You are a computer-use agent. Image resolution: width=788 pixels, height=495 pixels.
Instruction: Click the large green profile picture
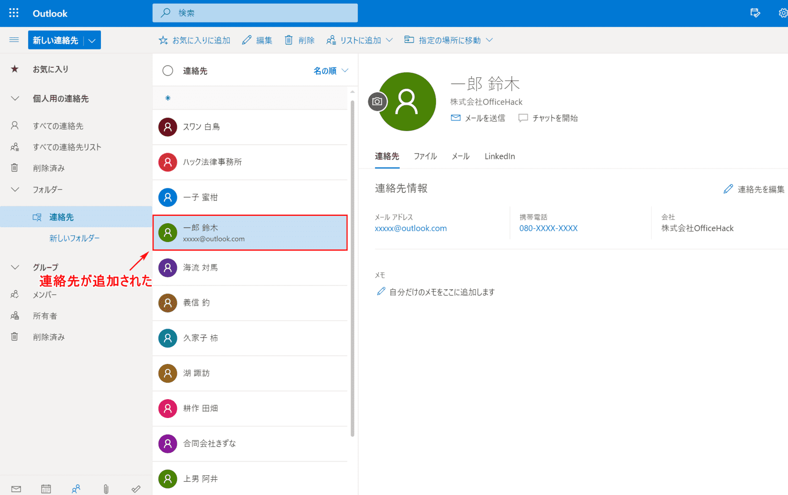click(x=407, y=102)
